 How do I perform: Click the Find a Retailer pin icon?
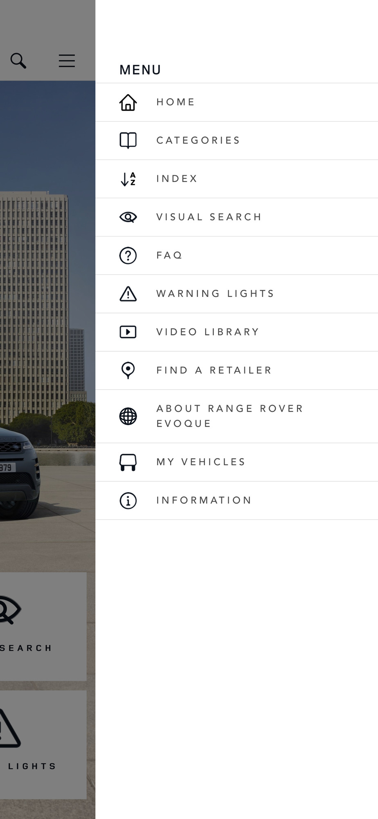tap(128, 370)
